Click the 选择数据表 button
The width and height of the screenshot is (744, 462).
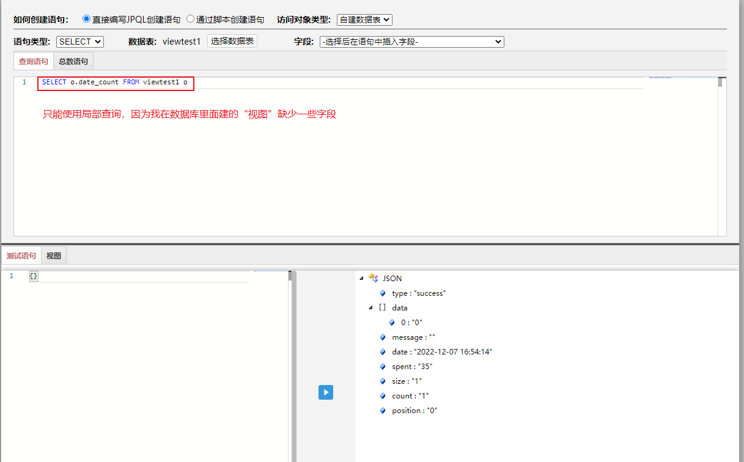[x=232, y=41]
